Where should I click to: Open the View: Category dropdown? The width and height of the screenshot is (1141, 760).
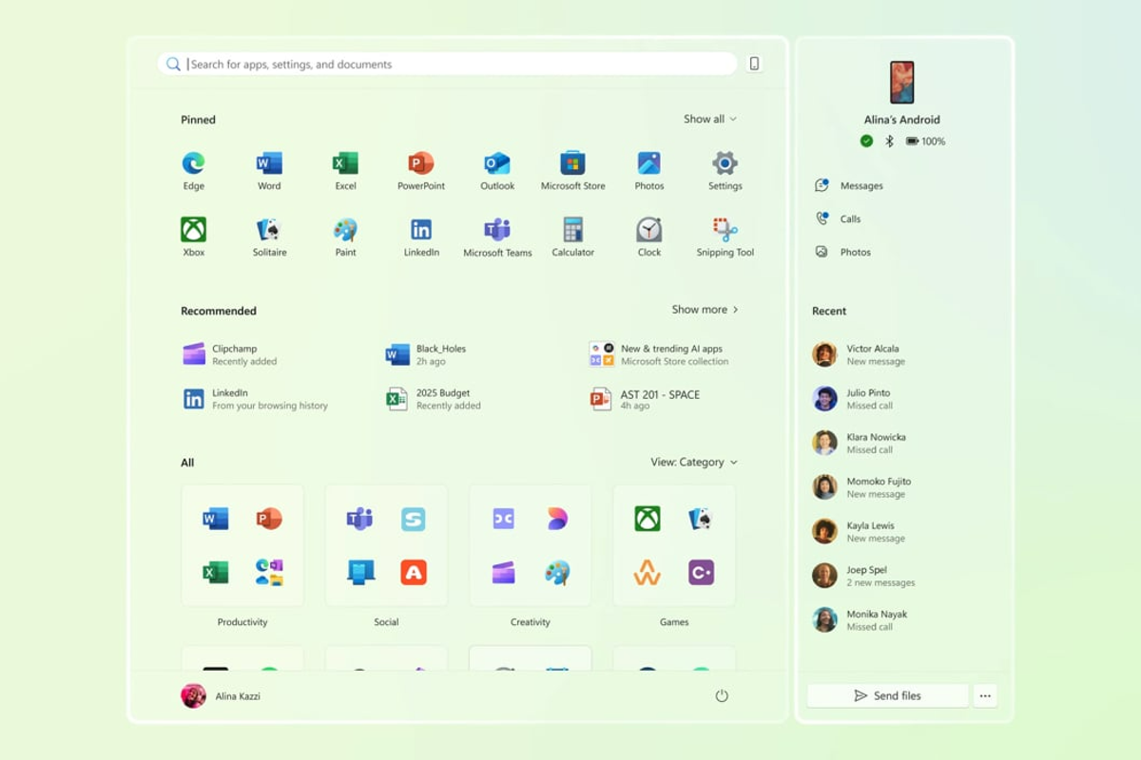696,462
